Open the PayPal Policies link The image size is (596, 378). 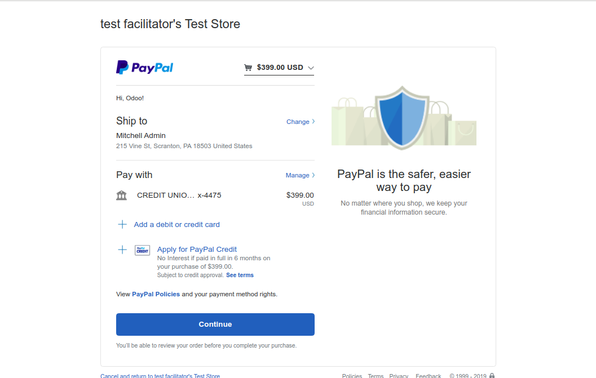[x=156, y=294]
